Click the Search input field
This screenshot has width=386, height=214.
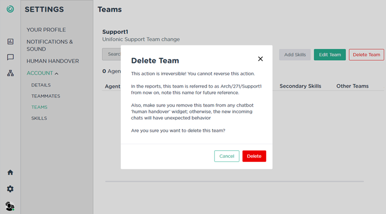tap(112, 54)
